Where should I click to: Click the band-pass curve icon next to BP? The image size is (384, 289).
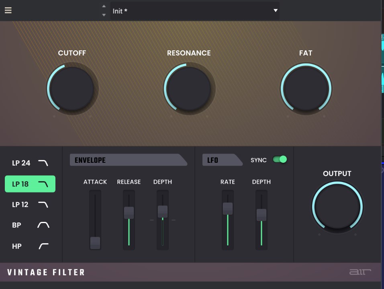tap(43, 225)
